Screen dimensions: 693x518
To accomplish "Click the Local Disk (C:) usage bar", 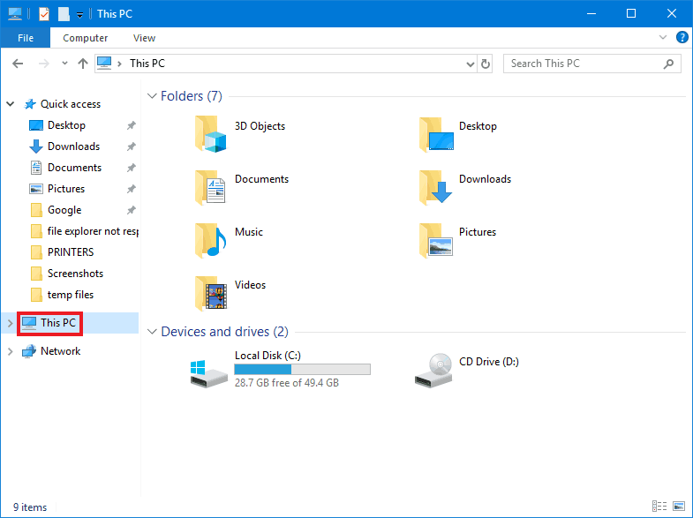I will point(302,369).
